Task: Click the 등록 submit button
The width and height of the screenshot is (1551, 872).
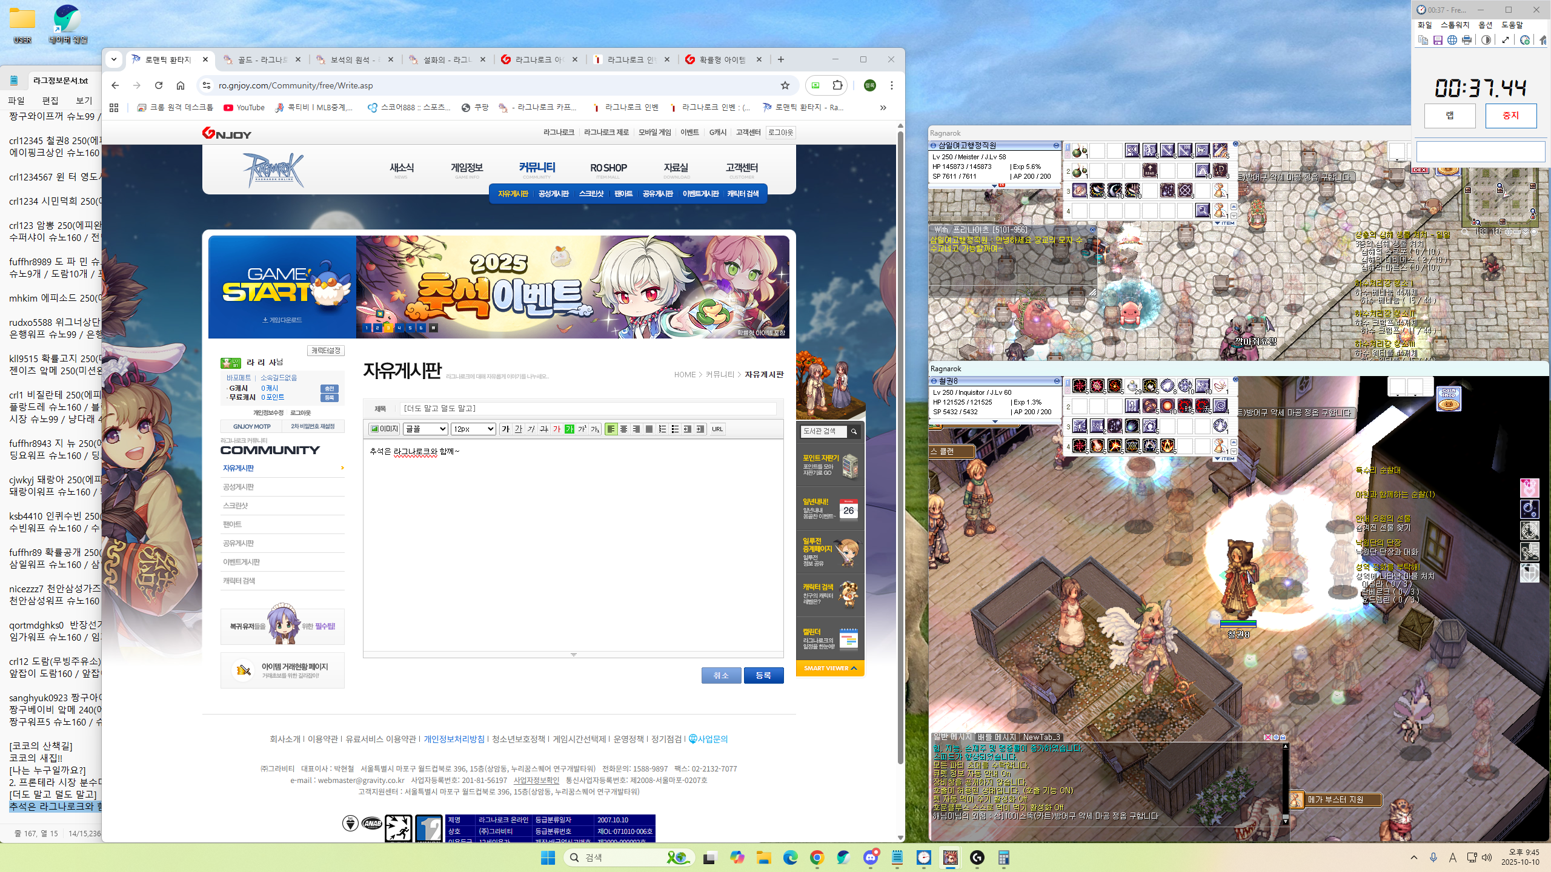Action: pos(763,675)
